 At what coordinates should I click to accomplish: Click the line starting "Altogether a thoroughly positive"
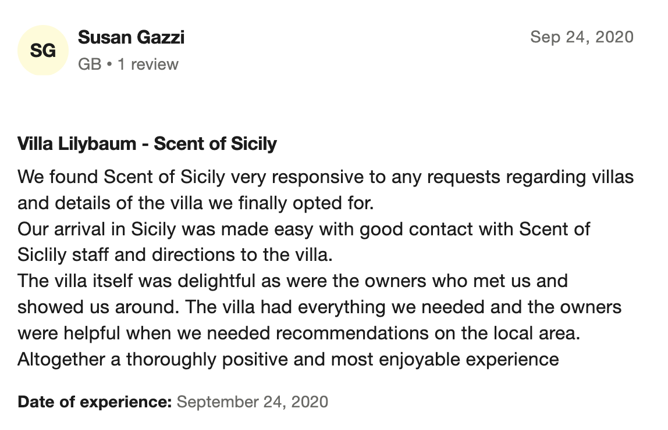coord(288,359)
